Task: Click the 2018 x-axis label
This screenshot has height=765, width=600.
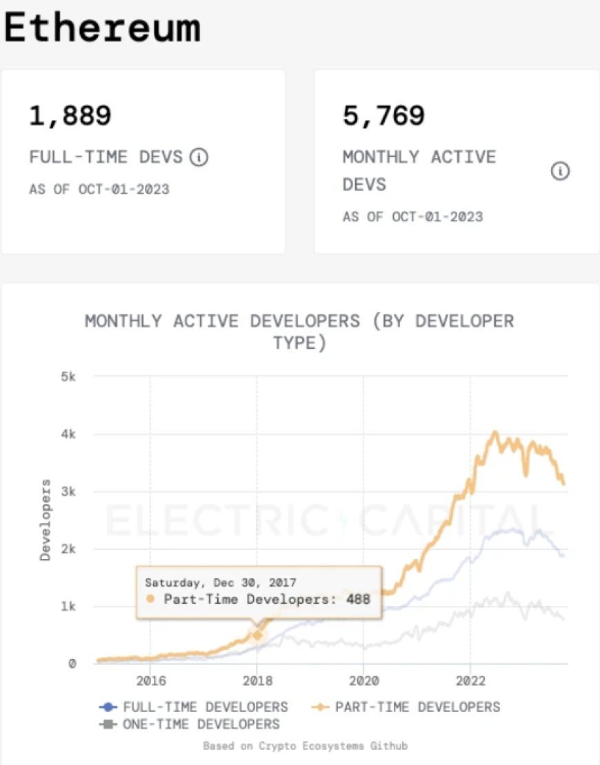Action: coord(258,681)
